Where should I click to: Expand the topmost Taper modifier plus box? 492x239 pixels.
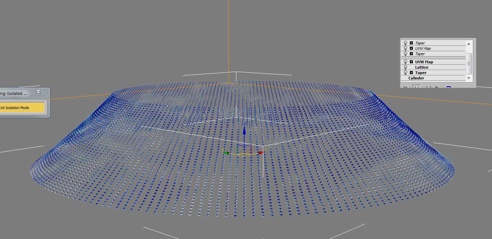pos(411,43)
